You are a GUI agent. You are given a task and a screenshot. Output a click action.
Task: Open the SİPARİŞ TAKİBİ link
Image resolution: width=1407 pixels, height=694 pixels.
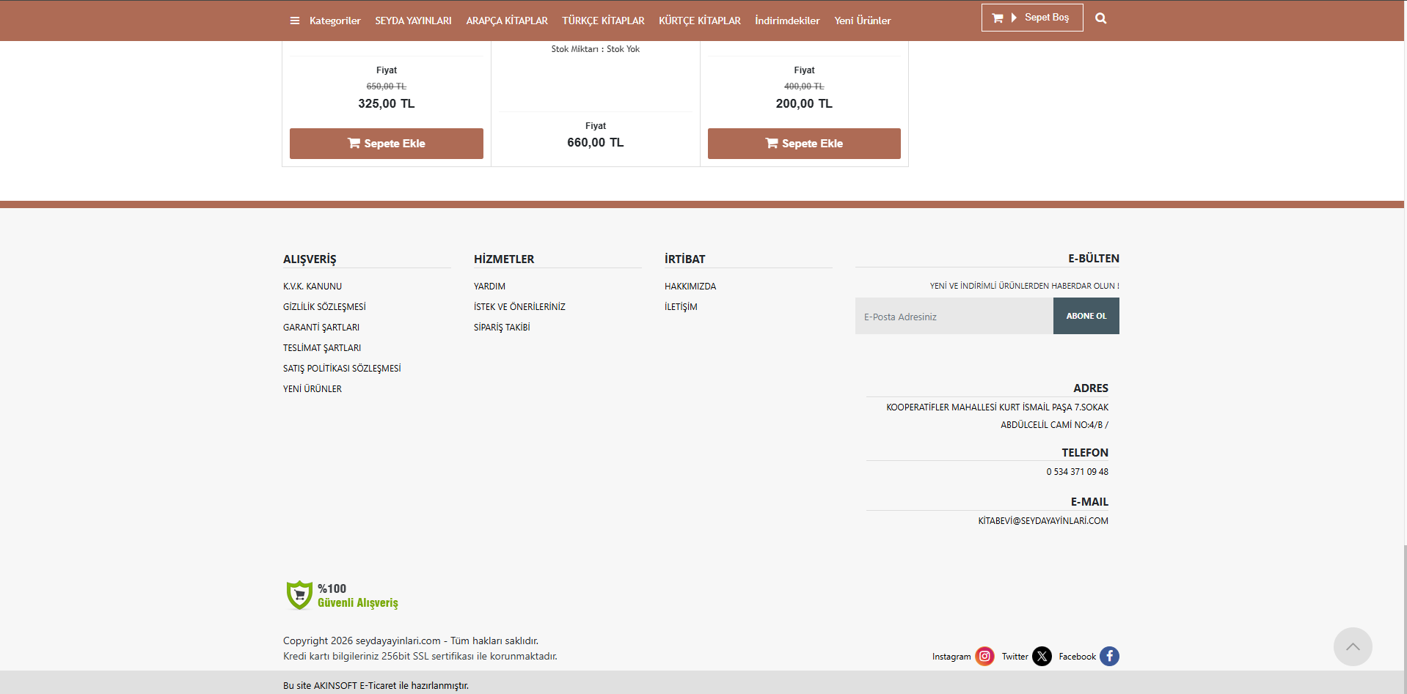[x=502, y=328]
